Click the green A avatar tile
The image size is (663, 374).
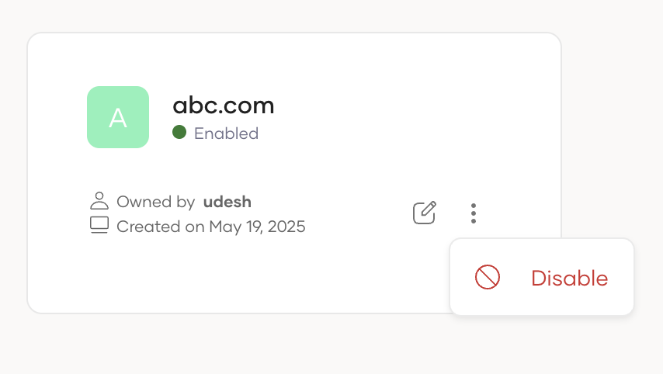pyautogui.click(x=118, y=117)
